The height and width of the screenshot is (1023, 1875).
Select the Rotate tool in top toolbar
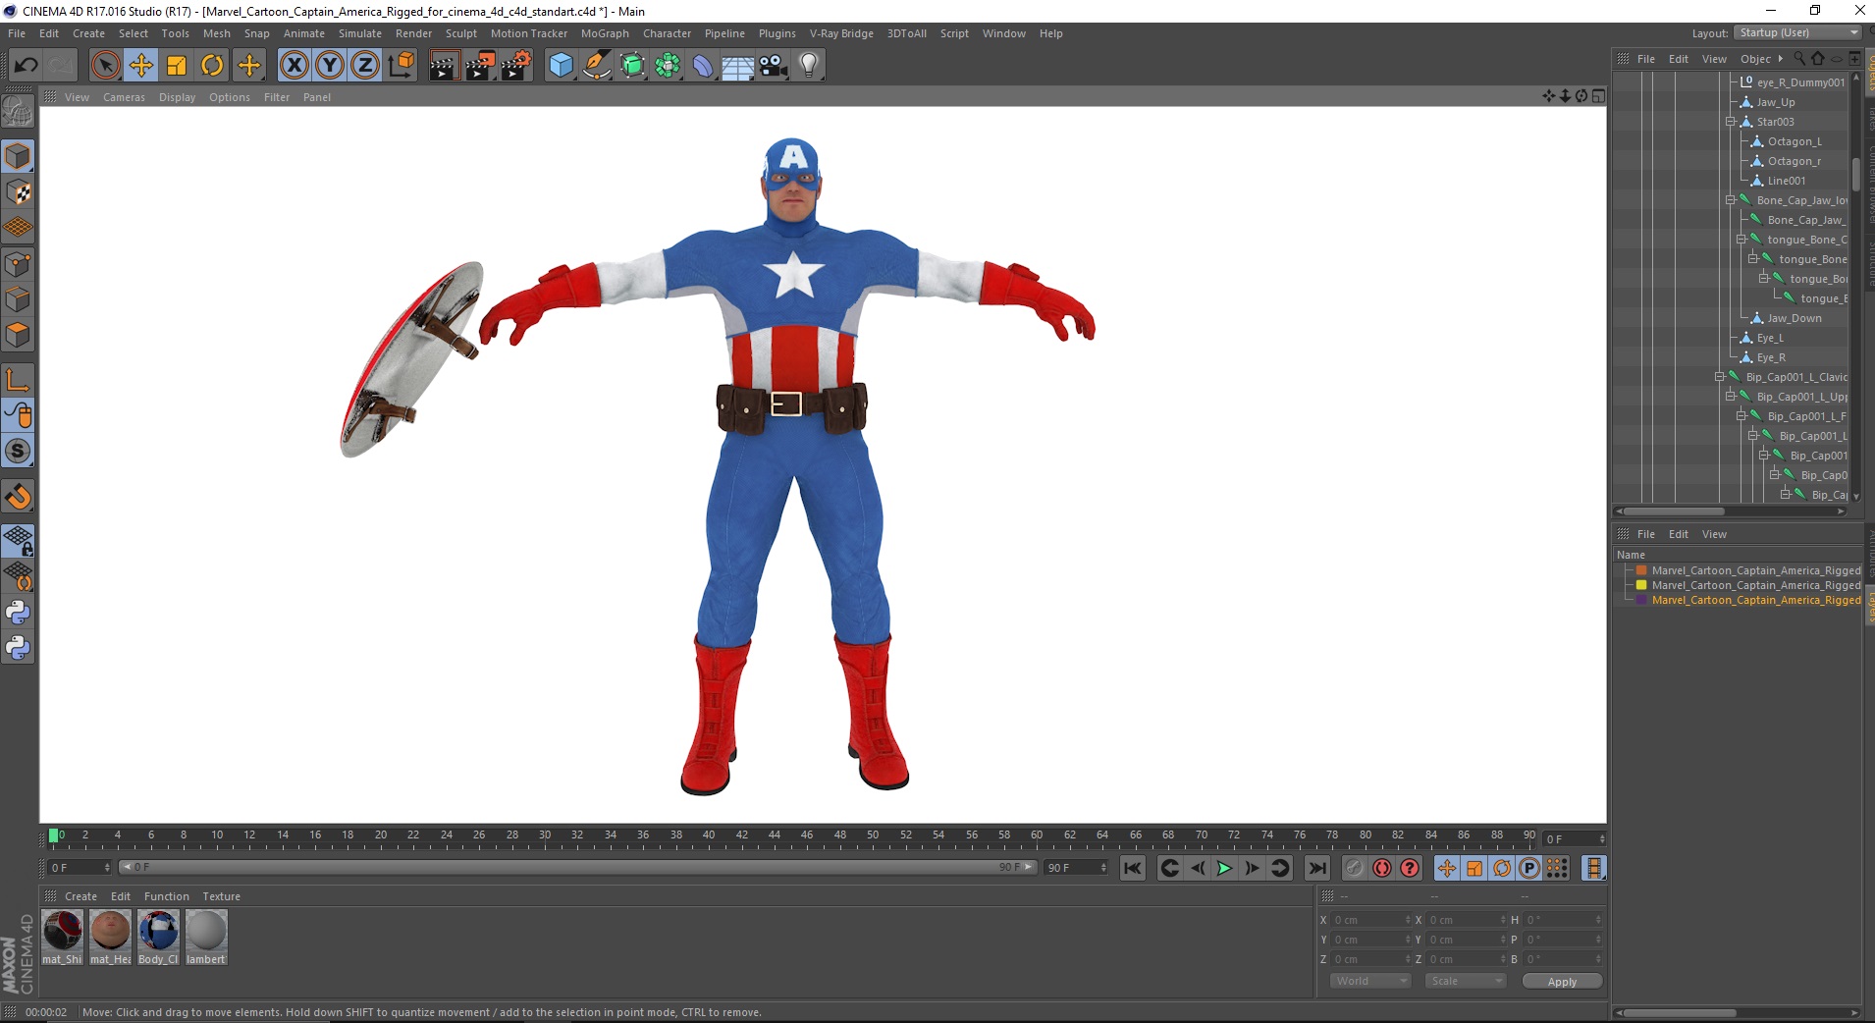coord(212,66)
